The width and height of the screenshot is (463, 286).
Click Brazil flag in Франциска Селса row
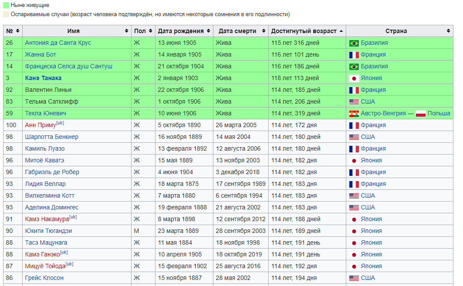[354, 67]
